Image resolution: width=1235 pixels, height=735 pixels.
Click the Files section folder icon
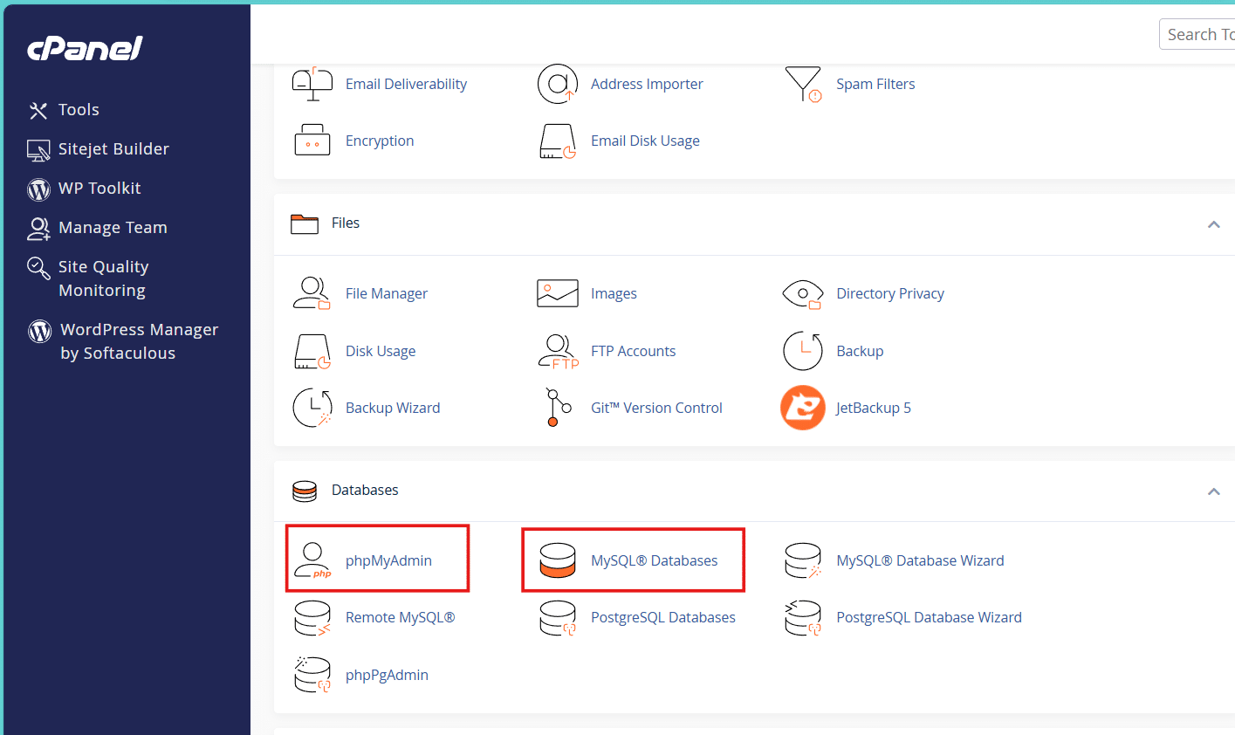[x=305, y=223]
